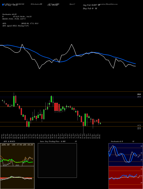Image resolution: width=143 pixels, height=189 pixels.
Task: Click the 'ADX: 30 +DY: 17.95 -DY: 33.33' readout
Action: point(17,145)
